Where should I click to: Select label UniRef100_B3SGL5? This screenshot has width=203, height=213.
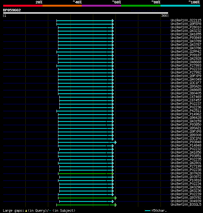pyautogui.click(x=186, y=205)
